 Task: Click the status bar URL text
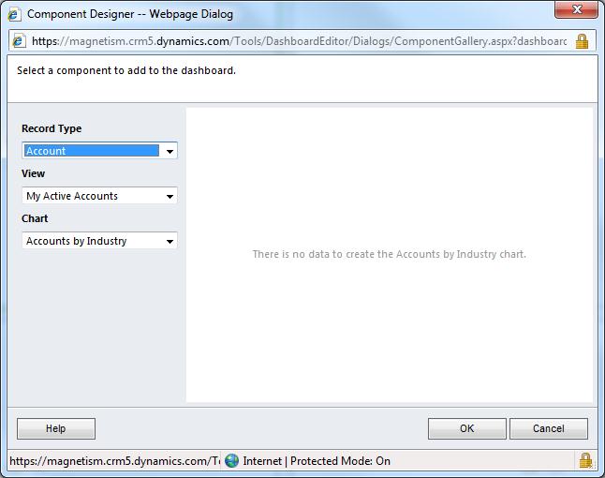pos(114,461)
